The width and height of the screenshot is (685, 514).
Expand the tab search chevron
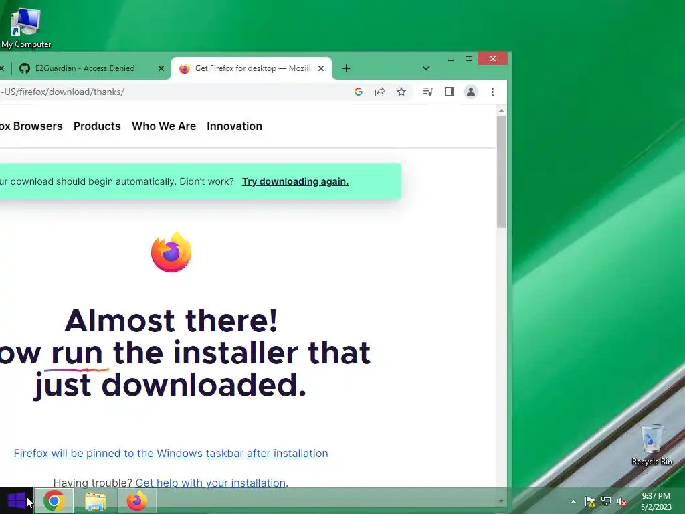[426, 68]
